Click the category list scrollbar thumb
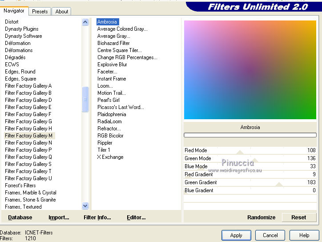322x242 pixels. 85,99
